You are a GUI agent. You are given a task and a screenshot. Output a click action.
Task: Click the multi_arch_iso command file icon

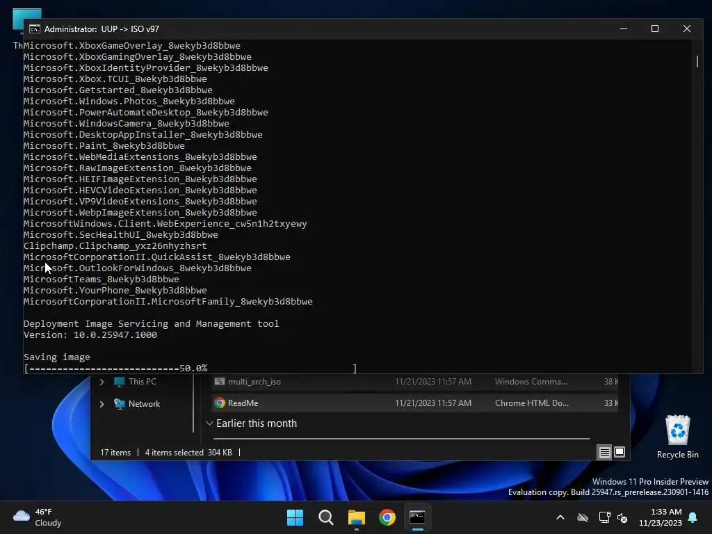click(x=220, y=382)
